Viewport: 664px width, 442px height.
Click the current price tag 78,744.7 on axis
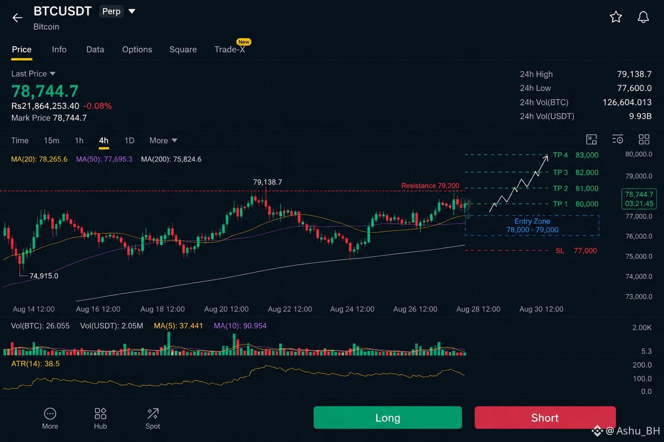[639, 199]
